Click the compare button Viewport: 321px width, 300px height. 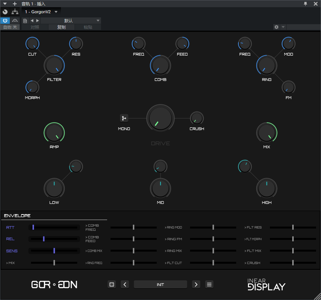click(35, 27)
